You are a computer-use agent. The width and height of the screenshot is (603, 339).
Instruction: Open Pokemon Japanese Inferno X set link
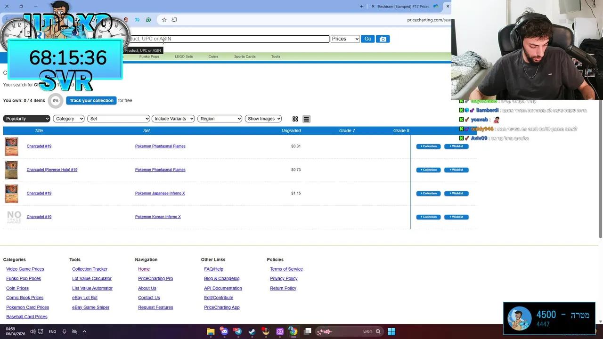click(160, 194)
